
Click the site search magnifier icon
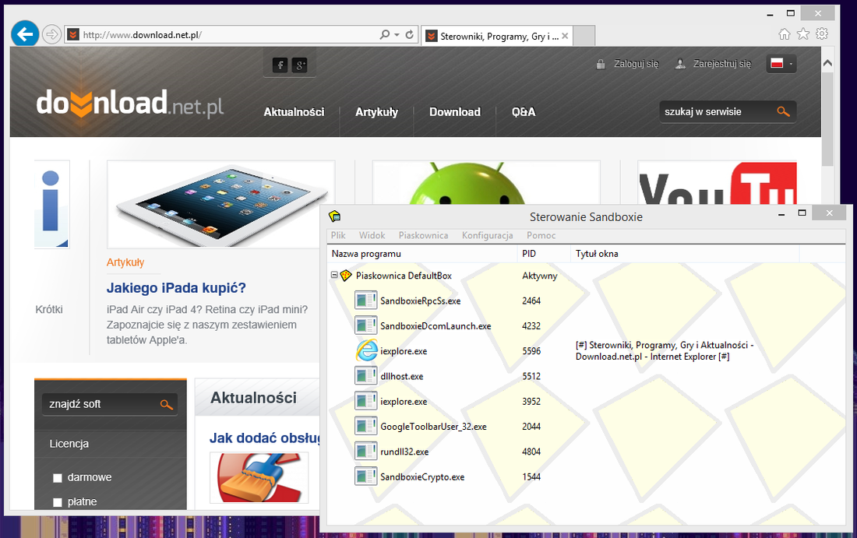tap(783, 111)
